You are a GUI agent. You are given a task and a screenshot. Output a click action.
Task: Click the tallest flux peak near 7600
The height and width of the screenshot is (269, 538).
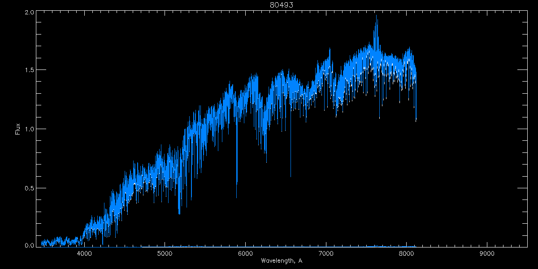pyautogui.click(x=376, y=16)
